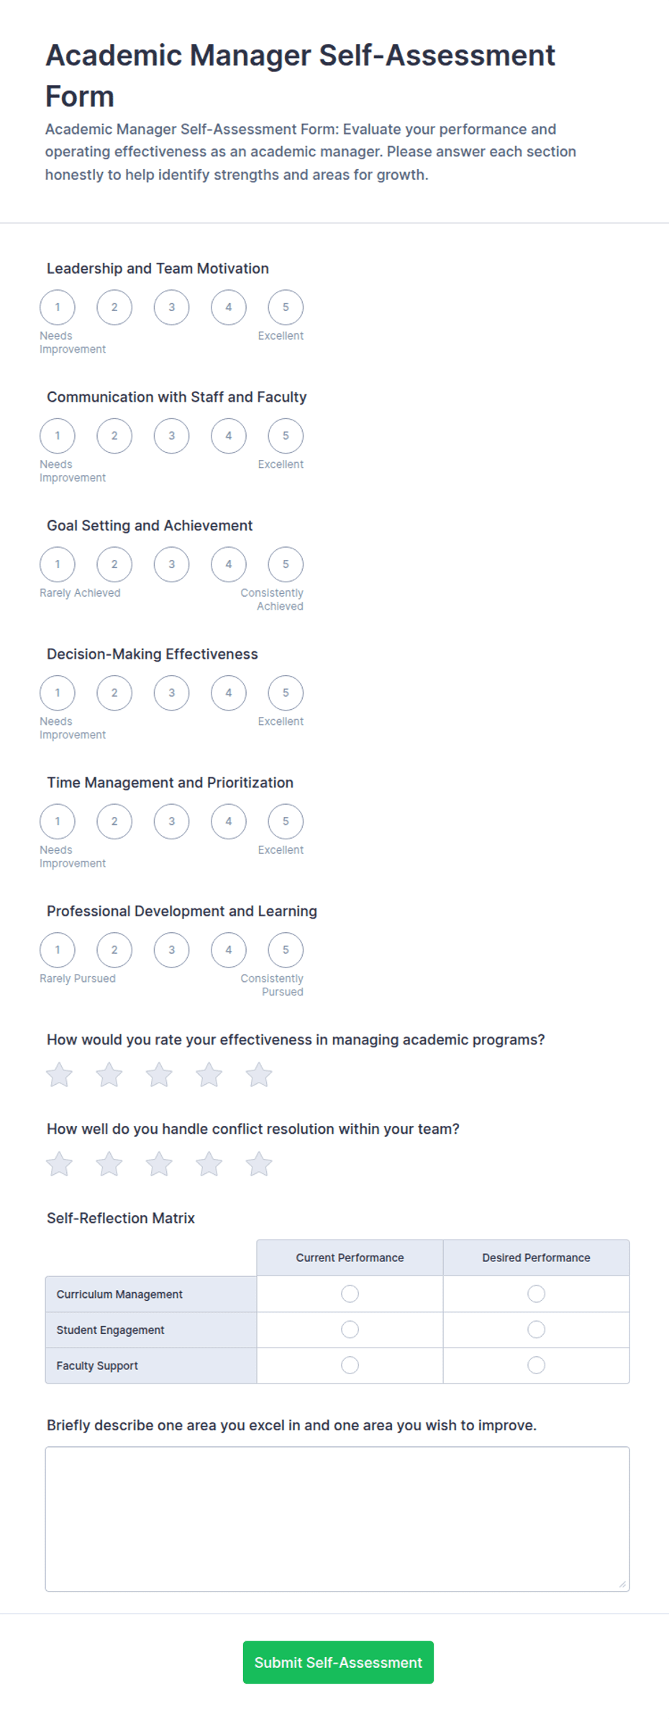Give five stars for conflict resolution
Viewport: 669px width, 1719px height.
point(259,1164)
